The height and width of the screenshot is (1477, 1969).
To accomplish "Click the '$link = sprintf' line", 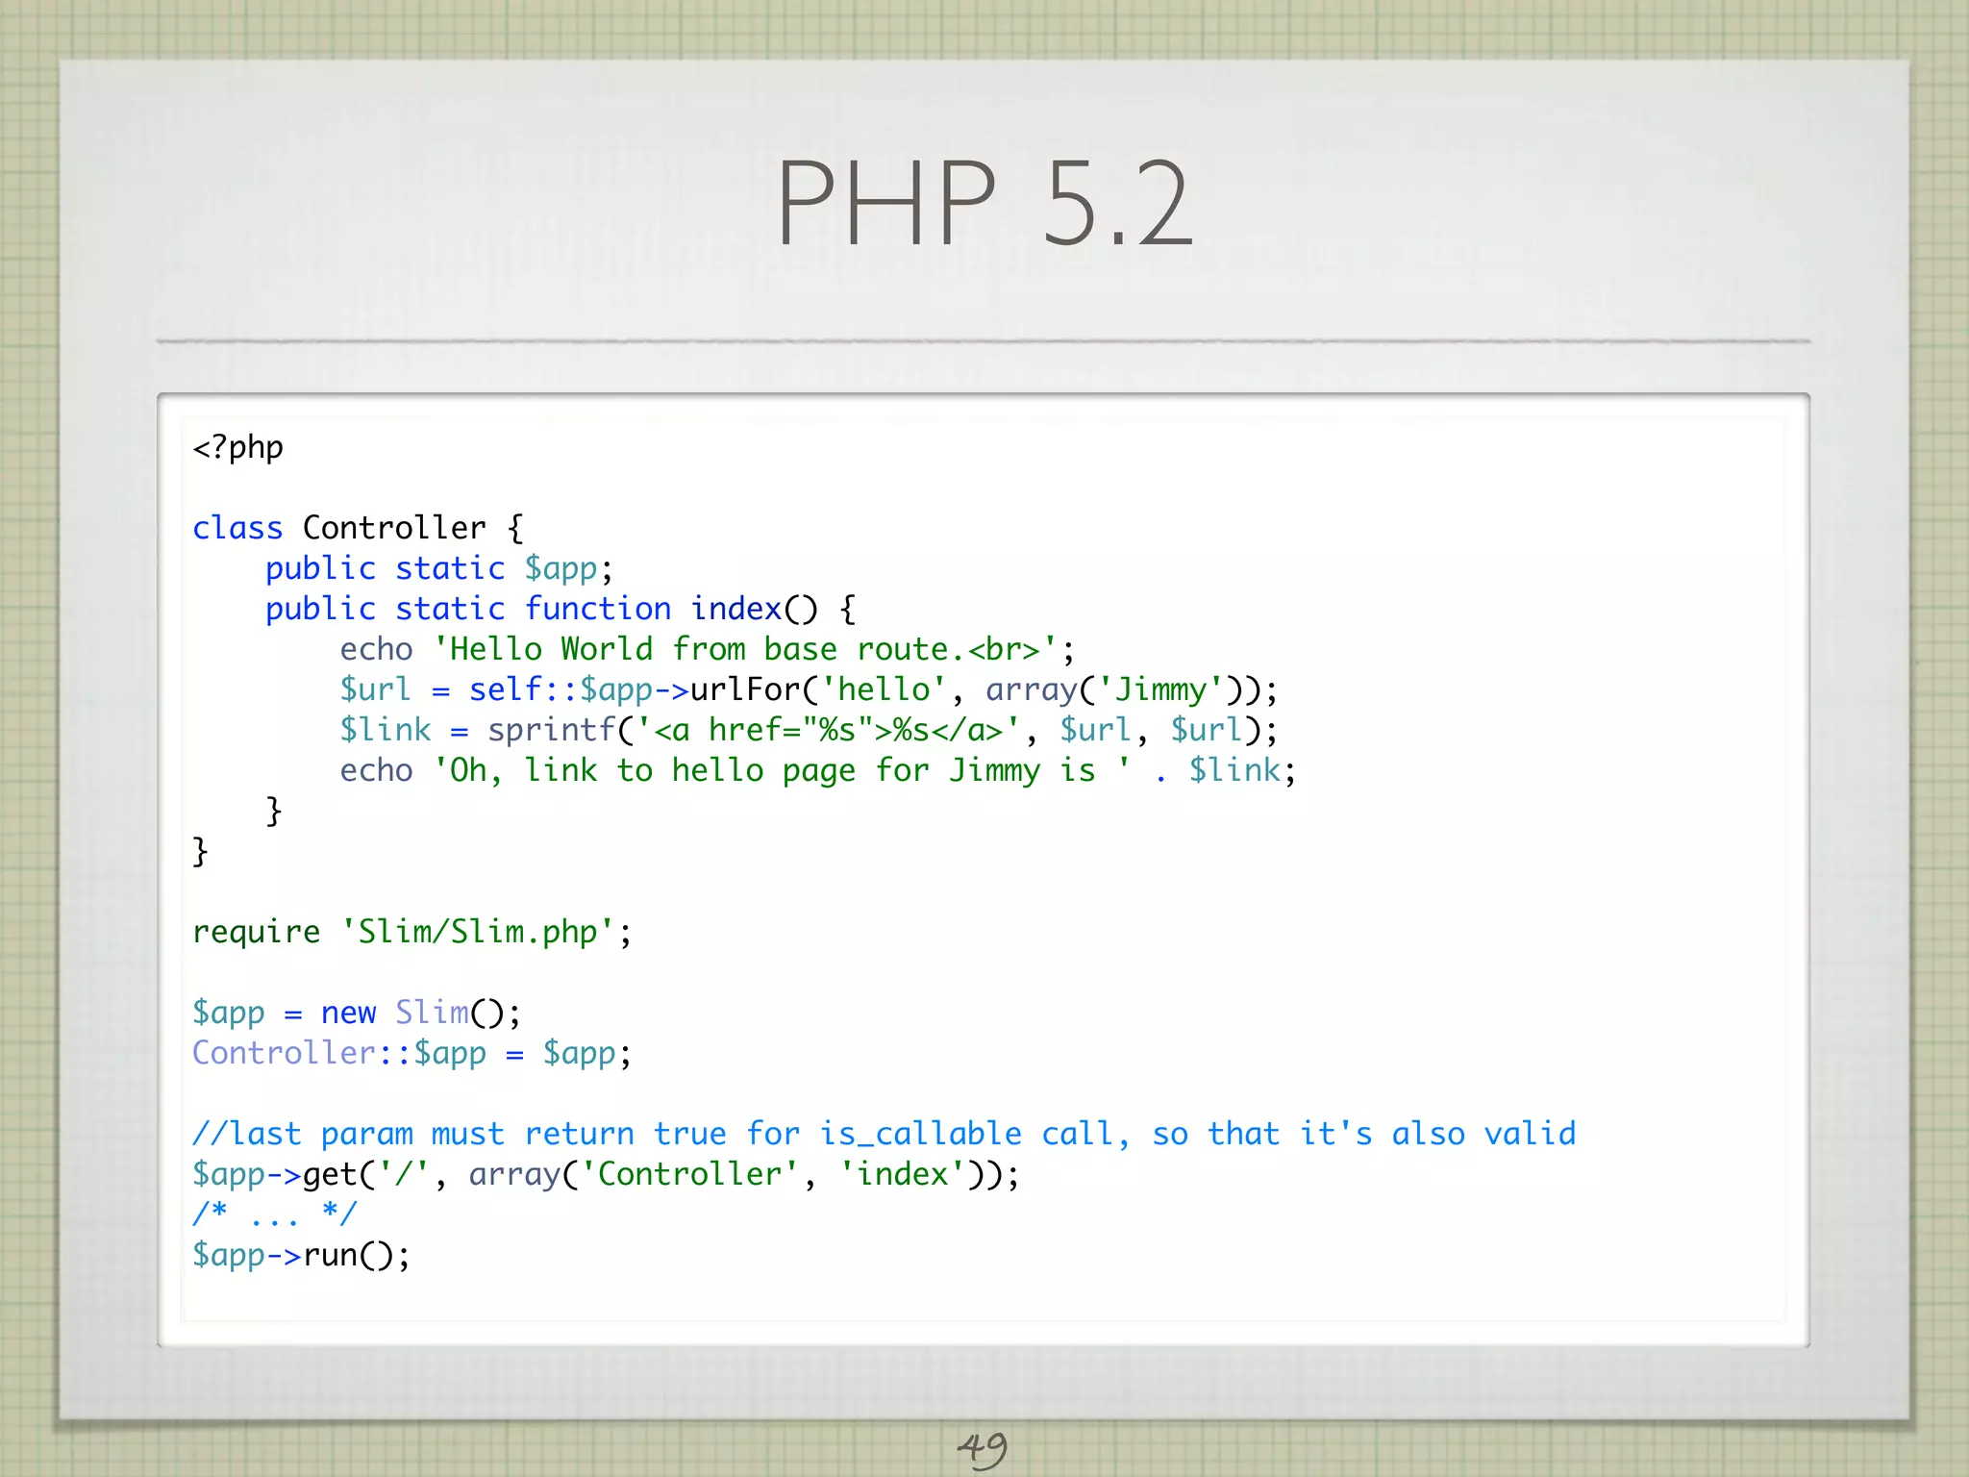I will 809,731.
